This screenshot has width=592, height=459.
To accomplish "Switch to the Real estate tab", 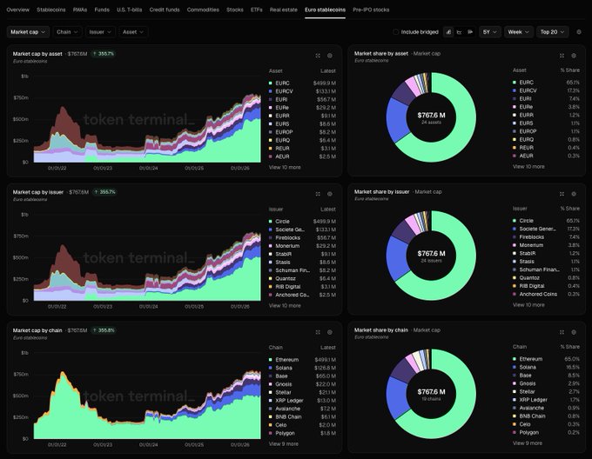I will pos(284,10).
